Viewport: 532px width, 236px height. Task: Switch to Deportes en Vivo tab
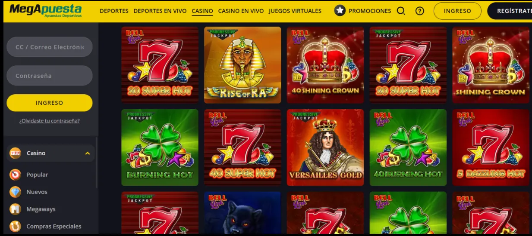click(x=160, y=11)
